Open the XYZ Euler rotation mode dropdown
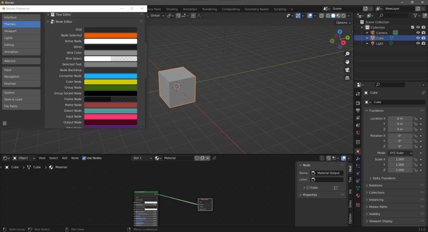 pos(400,153)
